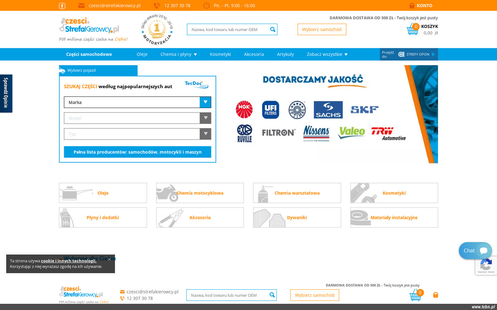The width and height of the screenshot is (497, 310).
Task: Open the Chat bubble widget
Action: click(x=475, y=250)
